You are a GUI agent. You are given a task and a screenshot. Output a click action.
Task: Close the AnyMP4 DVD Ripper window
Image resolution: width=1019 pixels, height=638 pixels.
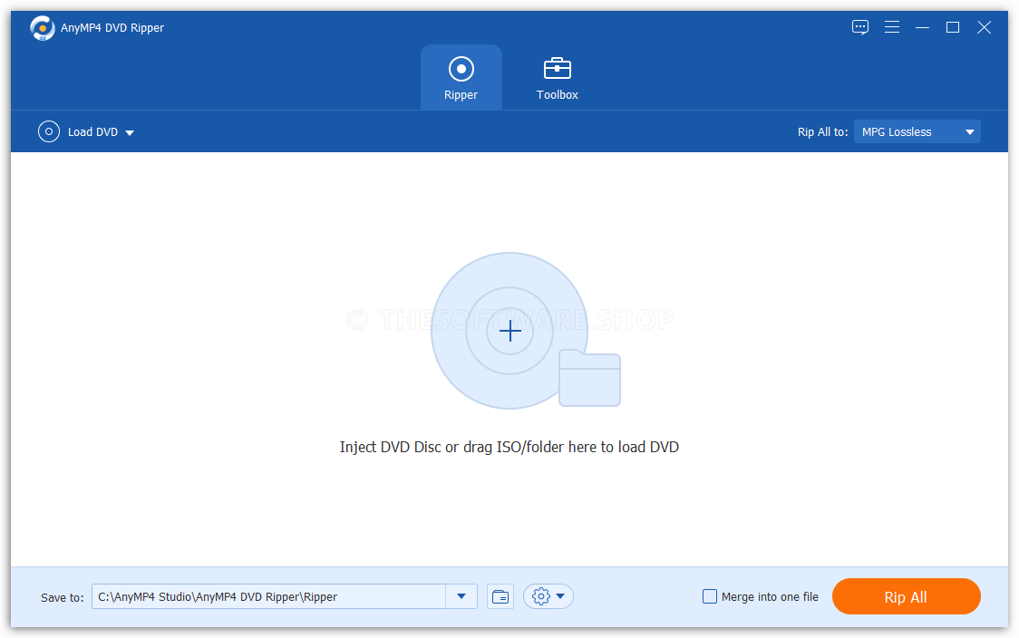984,27
